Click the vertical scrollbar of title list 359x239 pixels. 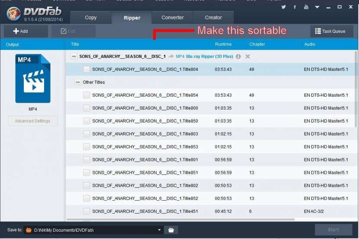[356, 89]
